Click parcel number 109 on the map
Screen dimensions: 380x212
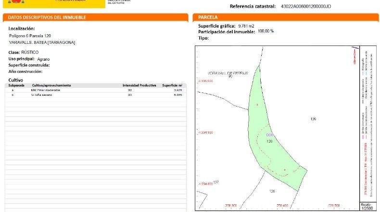pyautogui.click(x=313, y=119)
